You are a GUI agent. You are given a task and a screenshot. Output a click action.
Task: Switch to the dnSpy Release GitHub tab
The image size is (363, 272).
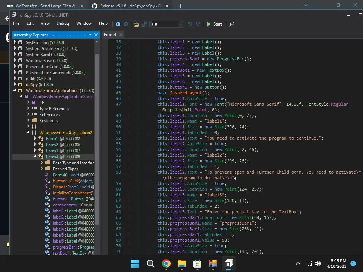[x=130, y=6]
